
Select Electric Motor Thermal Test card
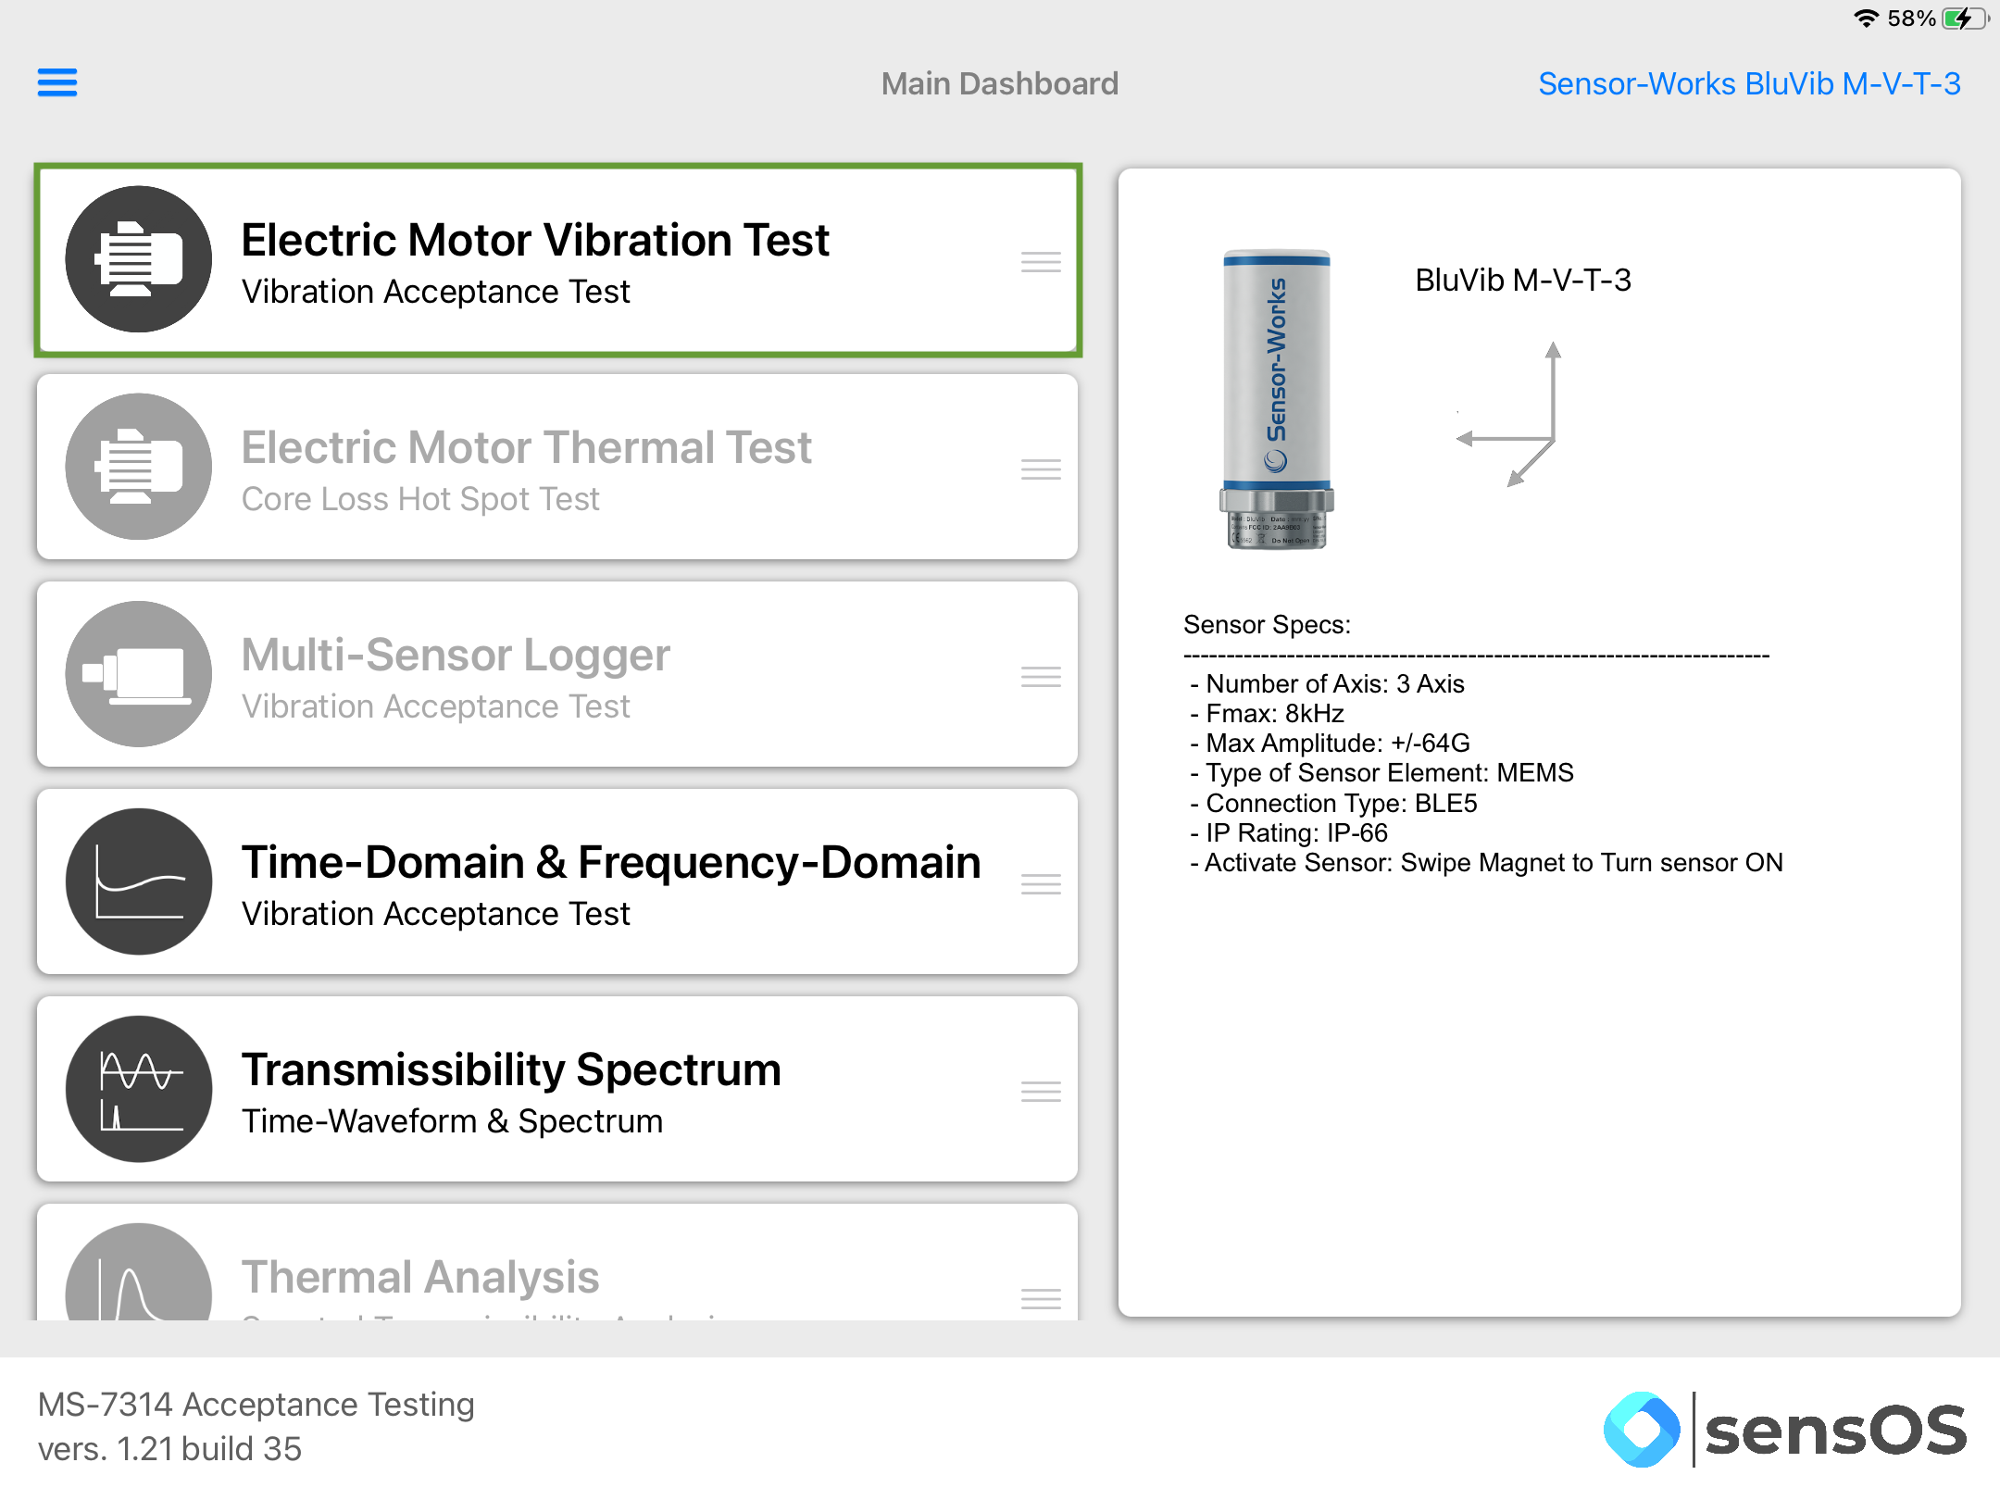[x=557, y=467]
